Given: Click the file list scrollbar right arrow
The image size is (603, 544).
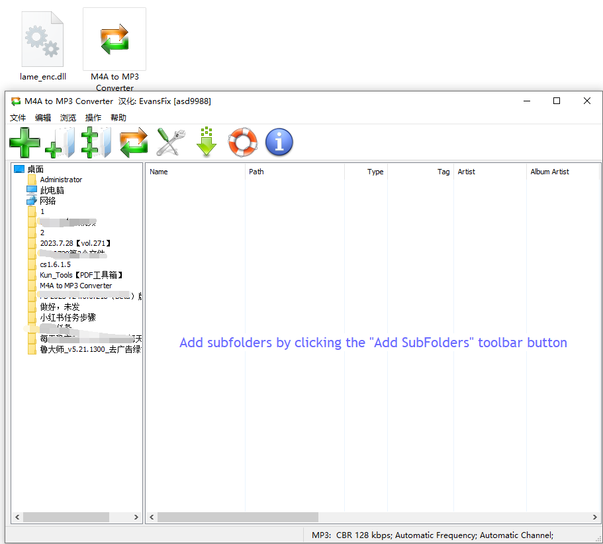Looking at the screenshot, I should [x=594, y=517].
